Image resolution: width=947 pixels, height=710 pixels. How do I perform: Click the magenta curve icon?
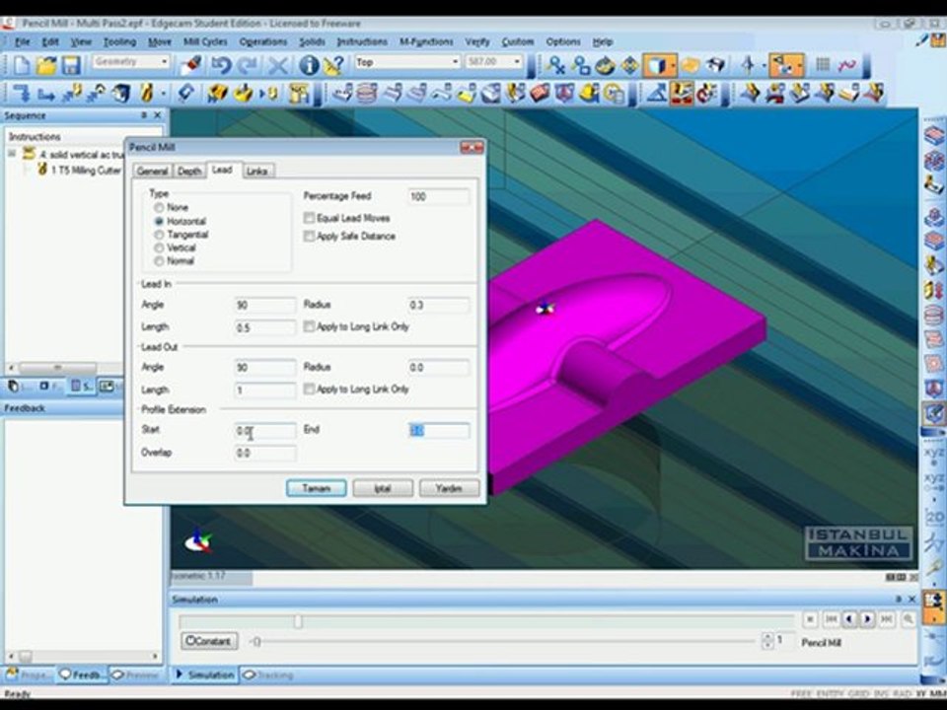(847, 65)
